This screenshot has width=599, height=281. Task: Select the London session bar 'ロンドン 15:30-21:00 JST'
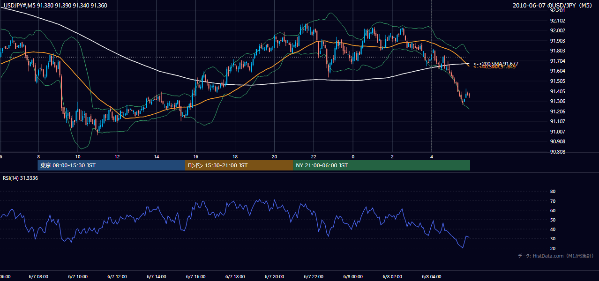(239, 165)
